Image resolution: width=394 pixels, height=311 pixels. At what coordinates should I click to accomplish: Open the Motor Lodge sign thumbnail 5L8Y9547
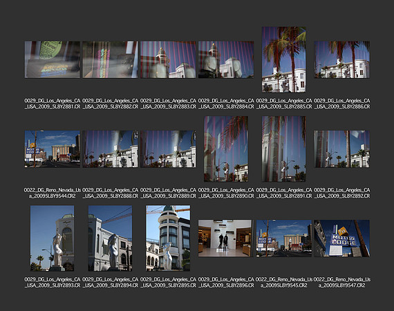tap(342, 238)
